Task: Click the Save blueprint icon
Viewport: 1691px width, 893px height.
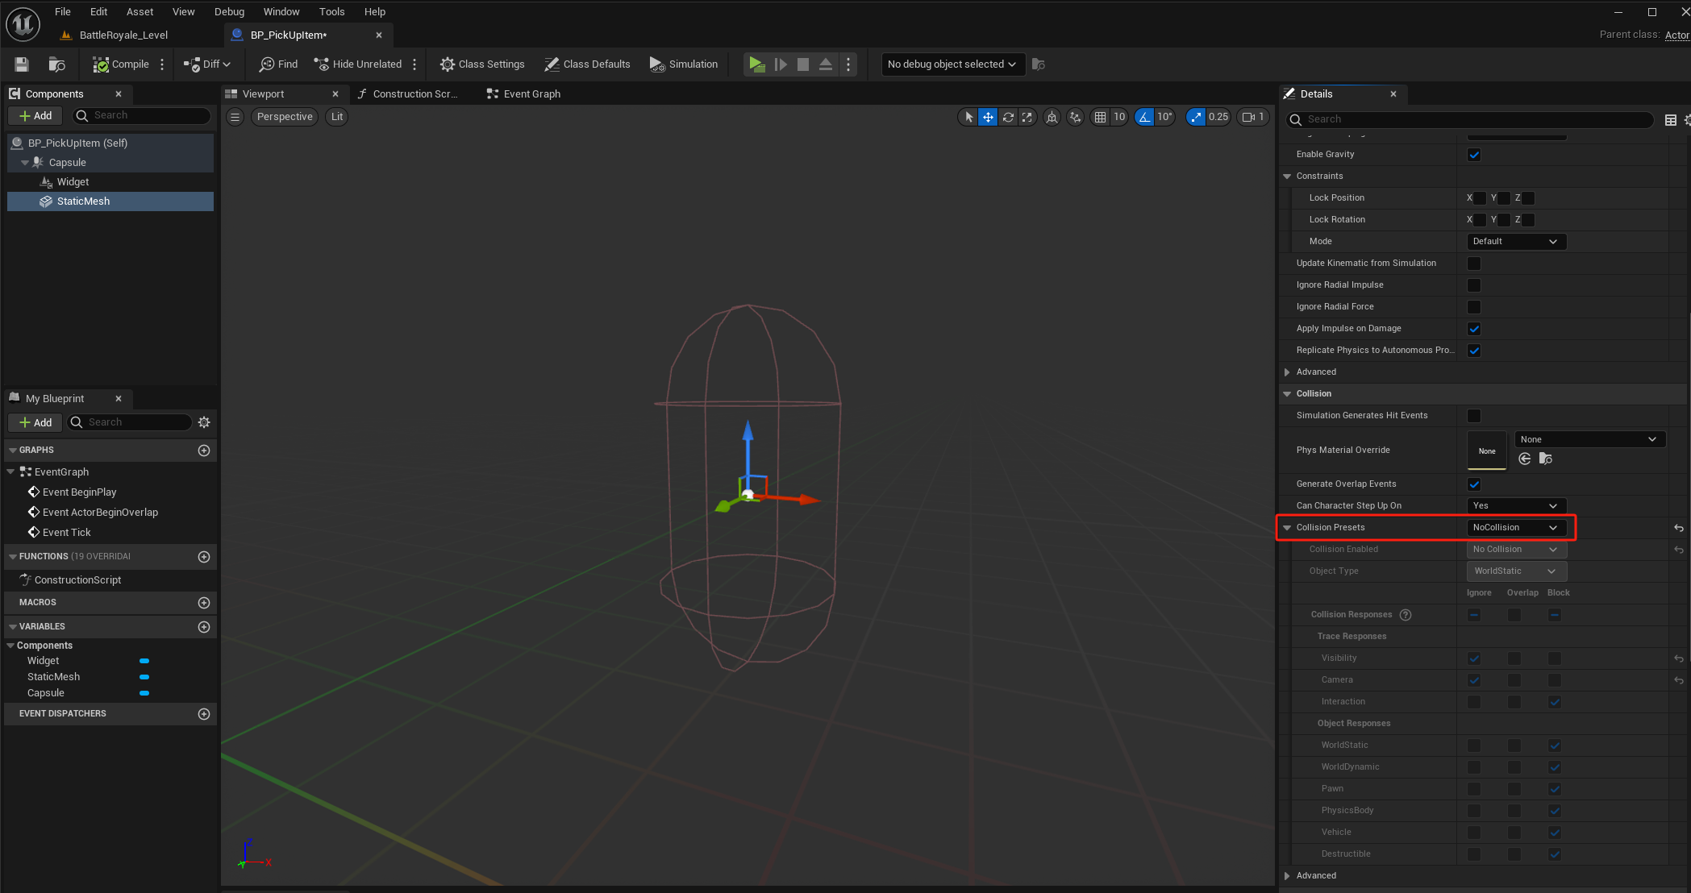Action: coord(22,64)
